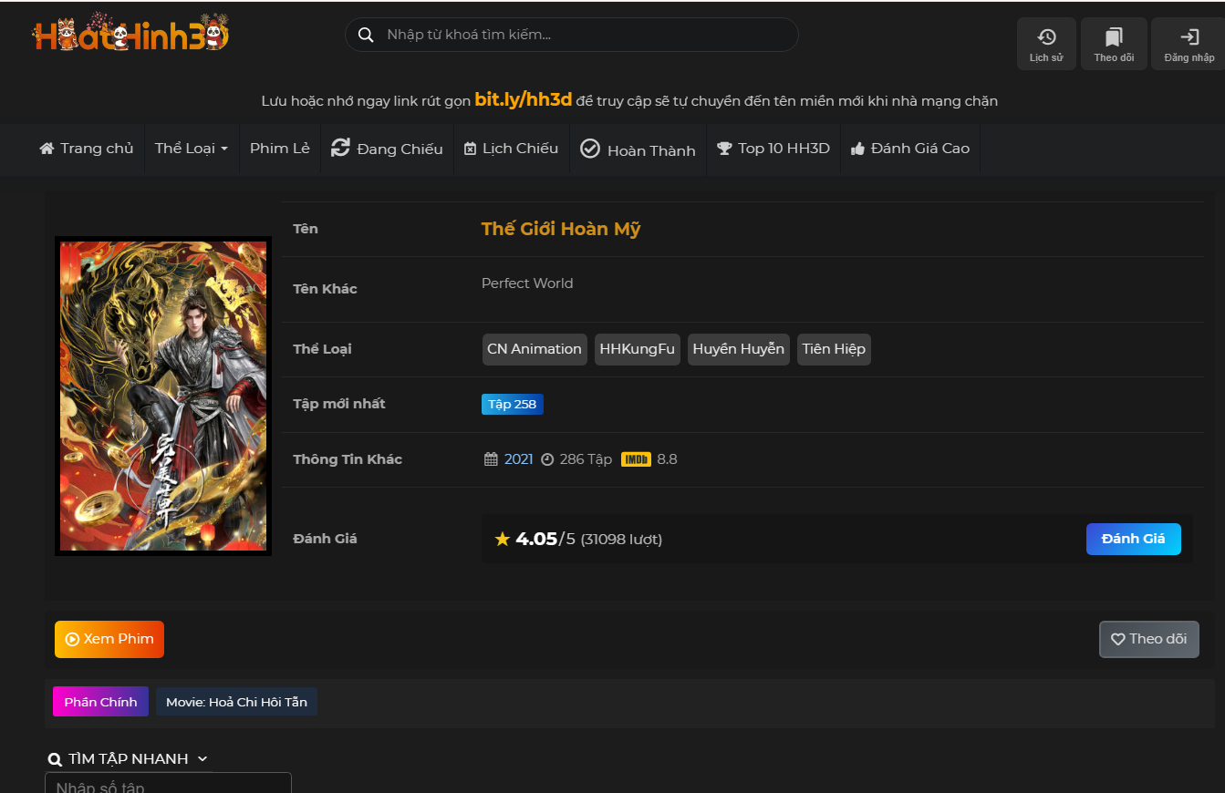Open the Lịch sử history icon
This screenshot has height=793, width=1225.
pos(1046,44)
